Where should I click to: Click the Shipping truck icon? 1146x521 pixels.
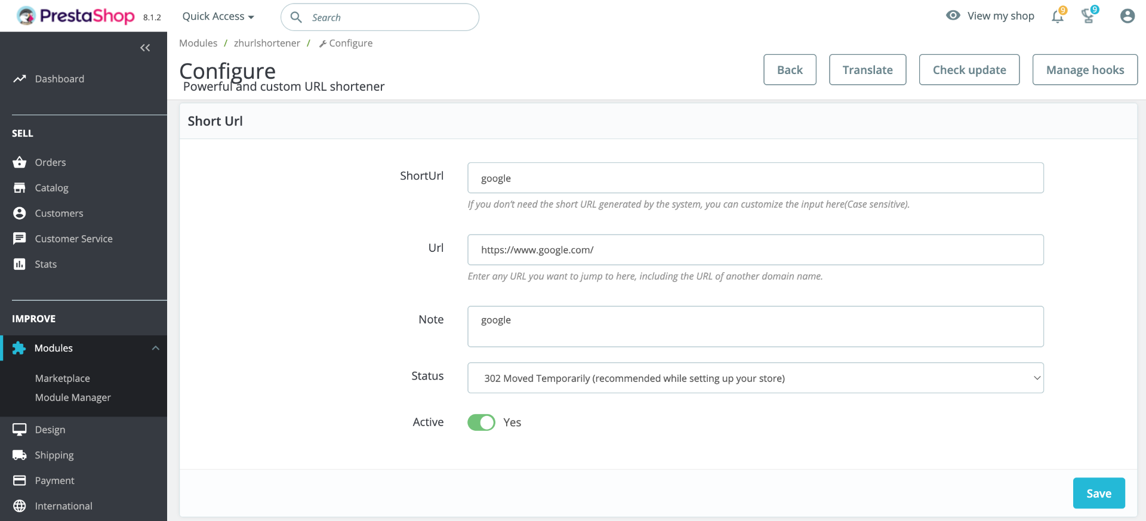20,455
